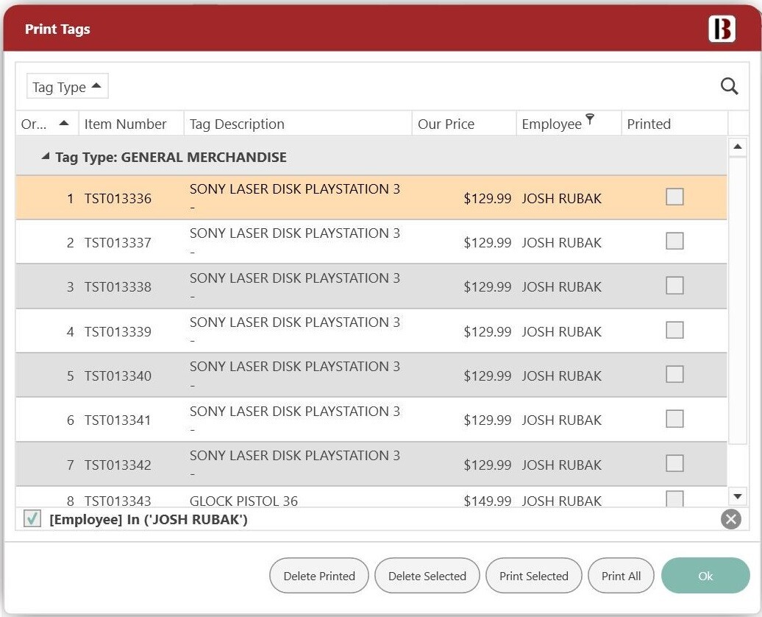Click the Delete Selected button

(427, 576)
